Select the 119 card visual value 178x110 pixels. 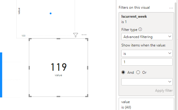[58, 67]
